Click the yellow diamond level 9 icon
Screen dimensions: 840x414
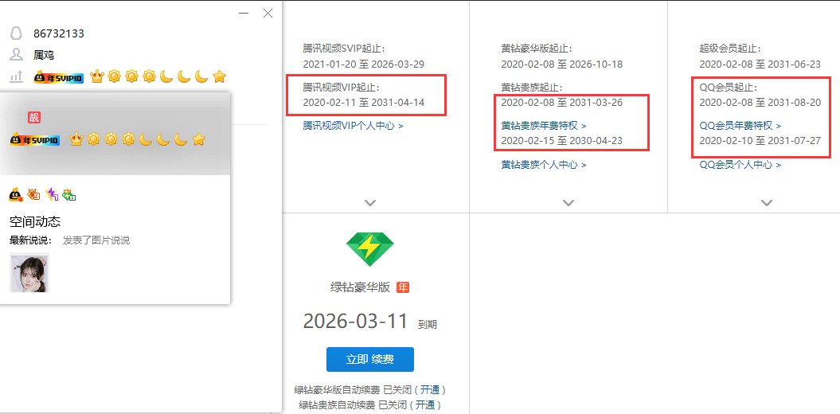coord(33,194)
